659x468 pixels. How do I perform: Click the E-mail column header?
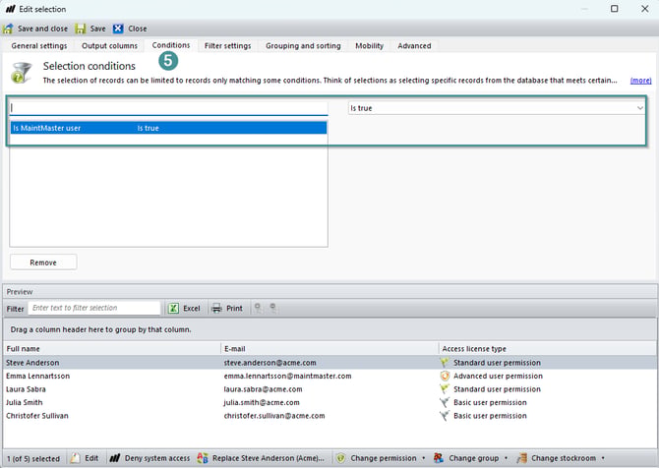329,349
